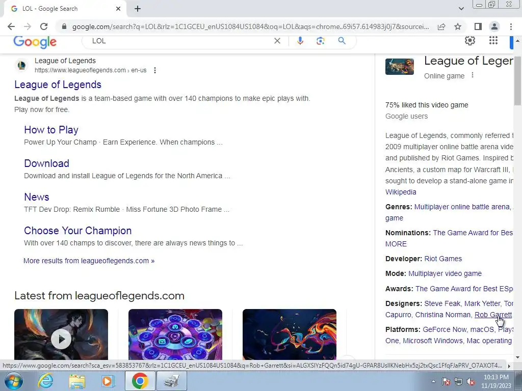Click Multiplayer video game mode link
Viewport: 522px width, 391px height.
(x=445, y=273)
